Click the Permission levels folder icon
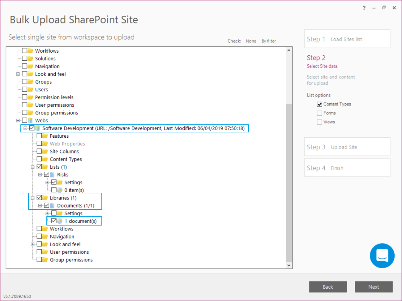This screenshot has height=301, width=402. pos(30,97)
